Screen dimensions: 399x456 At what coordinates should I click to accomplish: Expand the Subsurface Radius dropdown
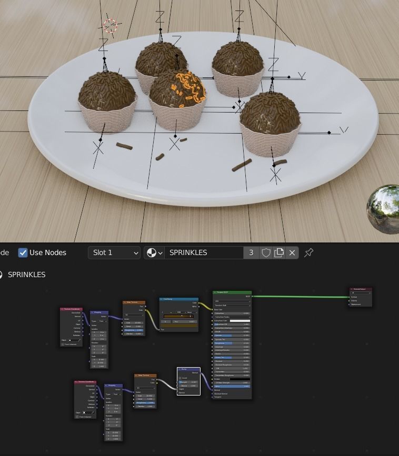pyautogui.click(x=232, y=317)
